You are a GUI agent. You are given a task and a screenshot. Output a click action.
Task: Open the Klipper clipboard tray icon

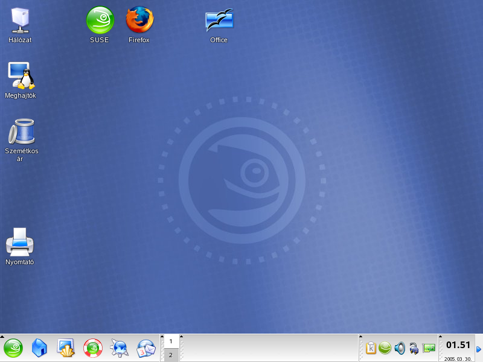tap(371, 348)
